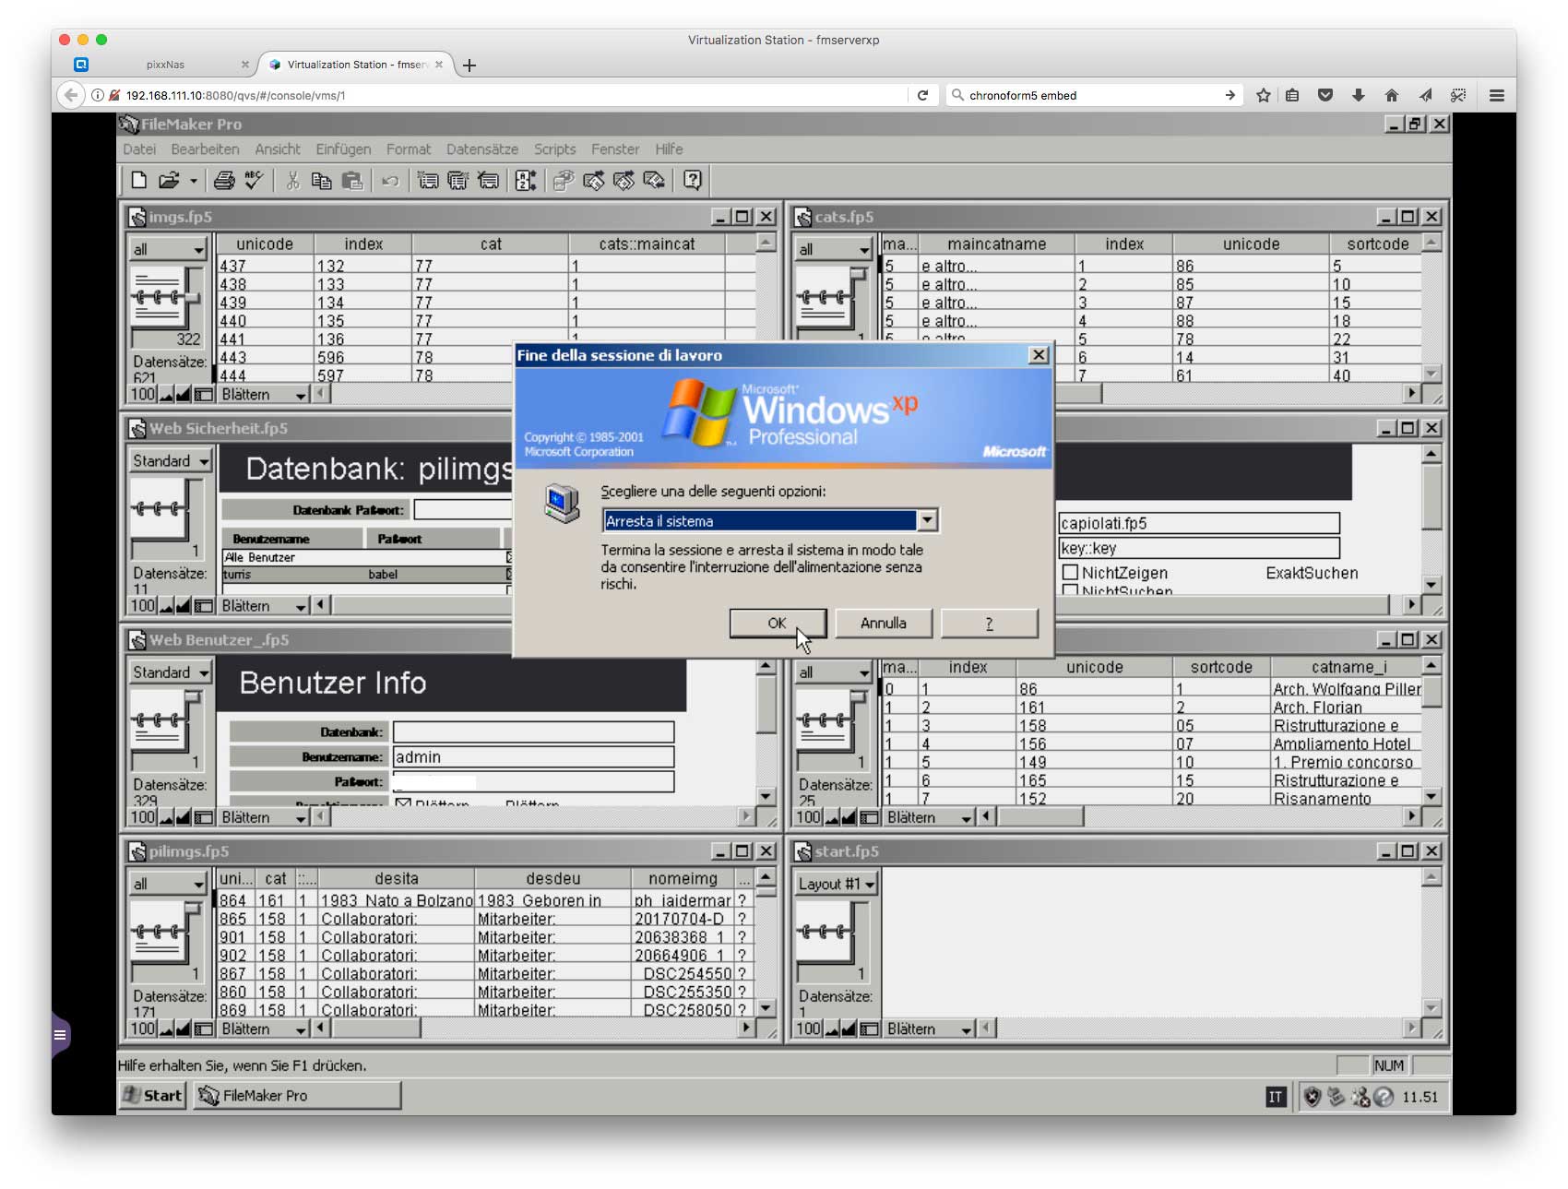Open the 'Layout #1' dropdown in start.fp5
The image size is (1568, 1189).
(x=837, y=884)
